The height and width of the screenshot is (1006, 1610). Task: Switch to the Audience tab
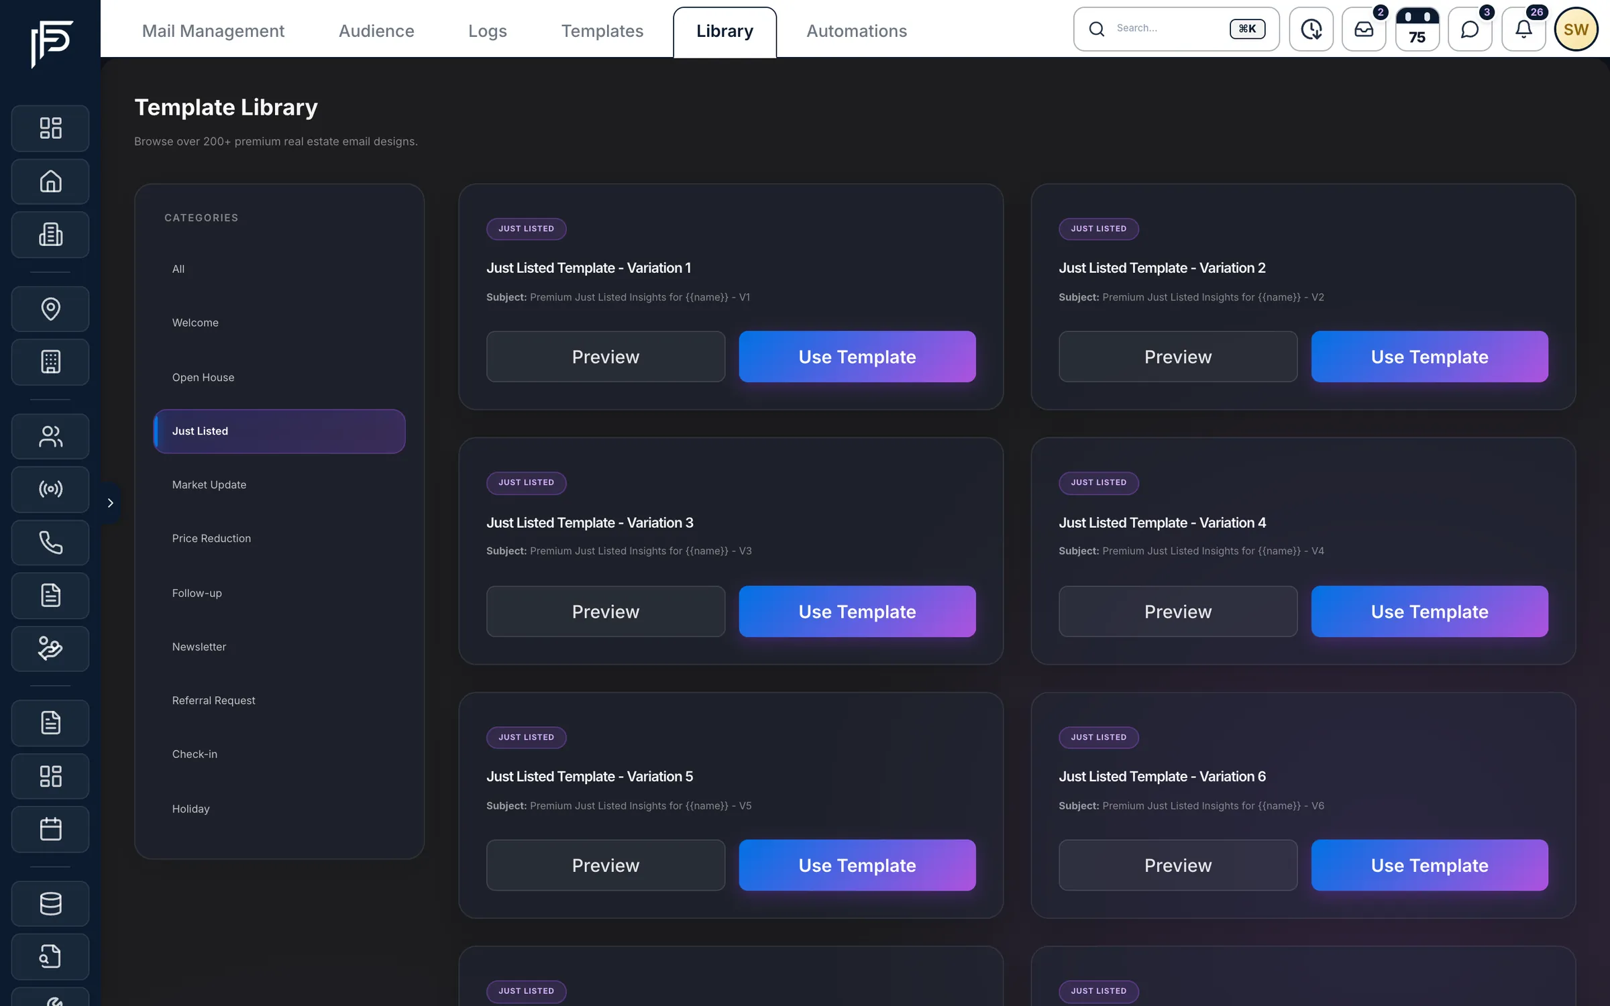[376, 31]
